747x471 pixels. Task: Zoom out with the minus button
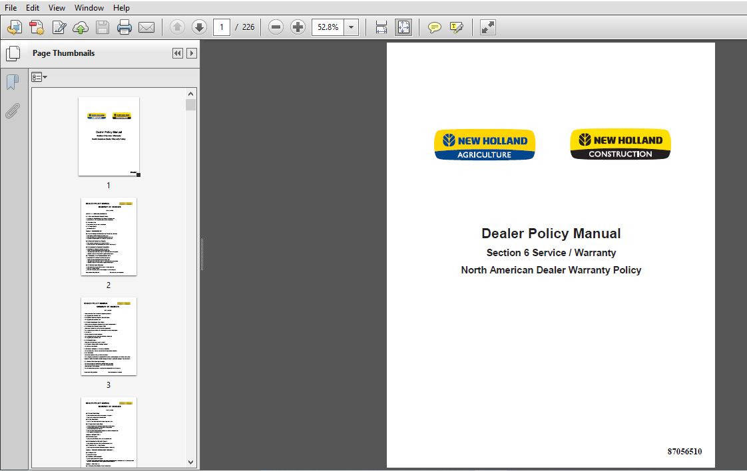276,27
